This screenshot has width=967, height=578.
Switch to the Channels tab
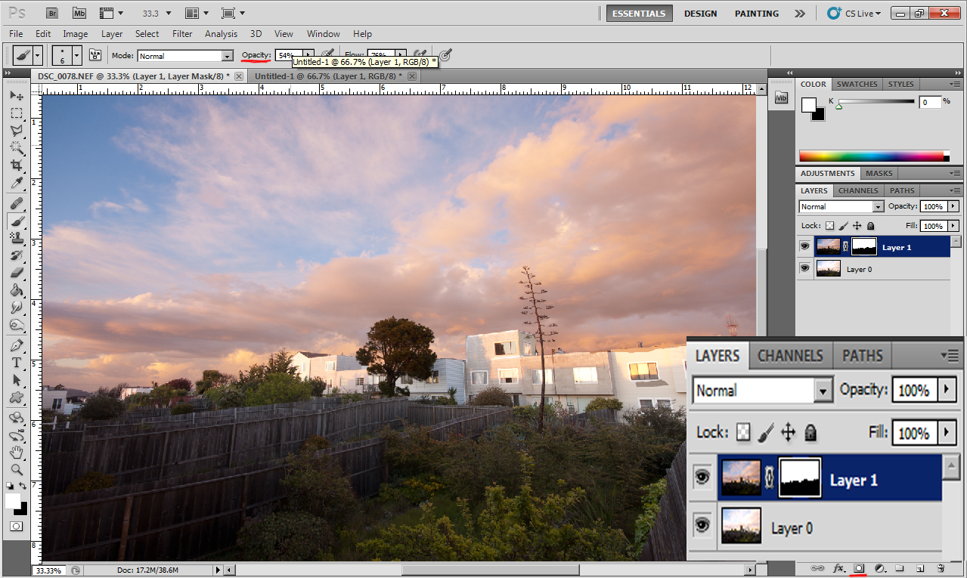790,355
